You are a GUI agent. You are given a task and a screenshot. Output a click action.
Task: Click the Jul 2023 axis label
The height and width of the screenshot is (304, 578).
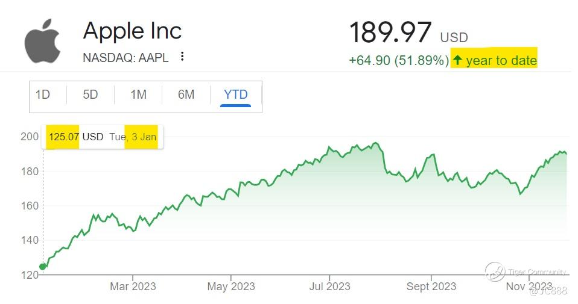[330, 286]
